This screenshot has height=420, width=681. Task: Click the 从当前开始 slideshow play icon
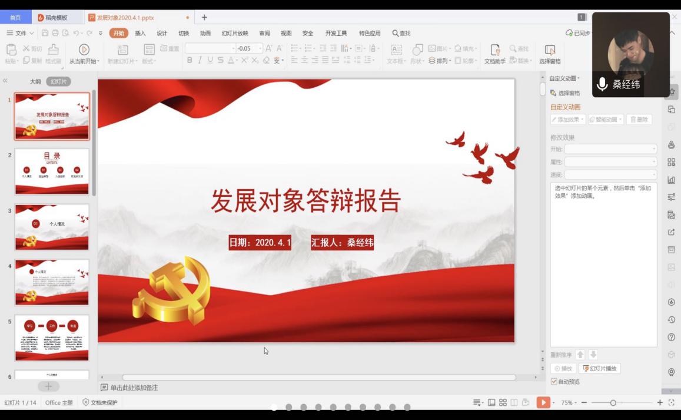(84, 49)
